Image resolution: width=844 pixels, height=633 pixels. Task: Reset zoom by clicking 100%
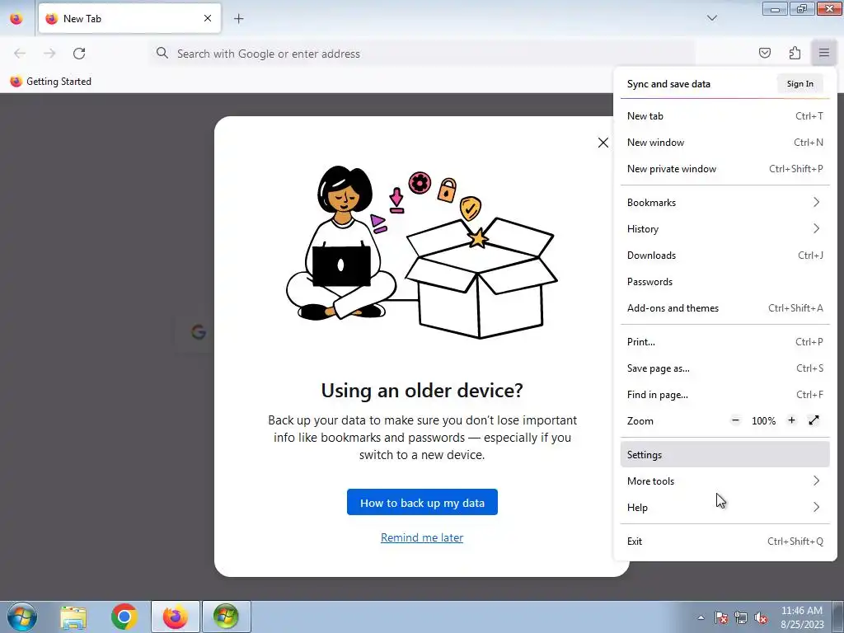763,421
